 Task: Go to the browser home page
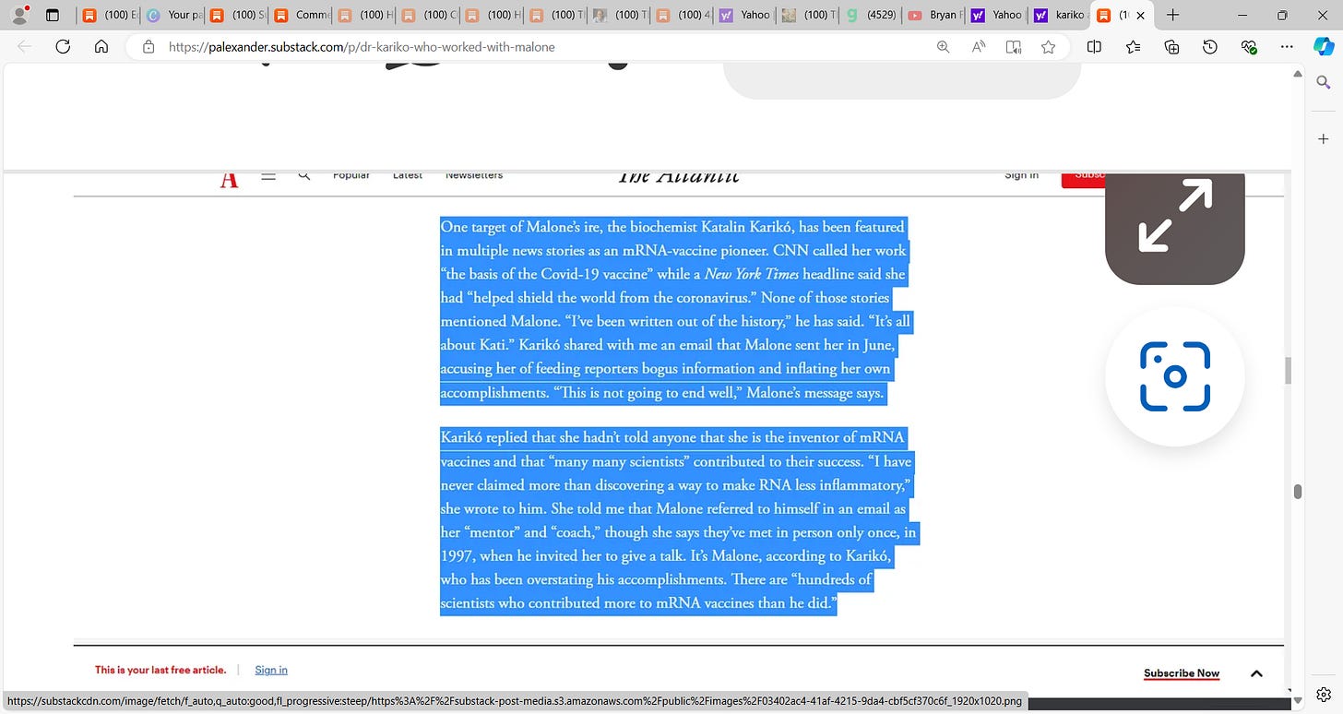coord(101,47)
